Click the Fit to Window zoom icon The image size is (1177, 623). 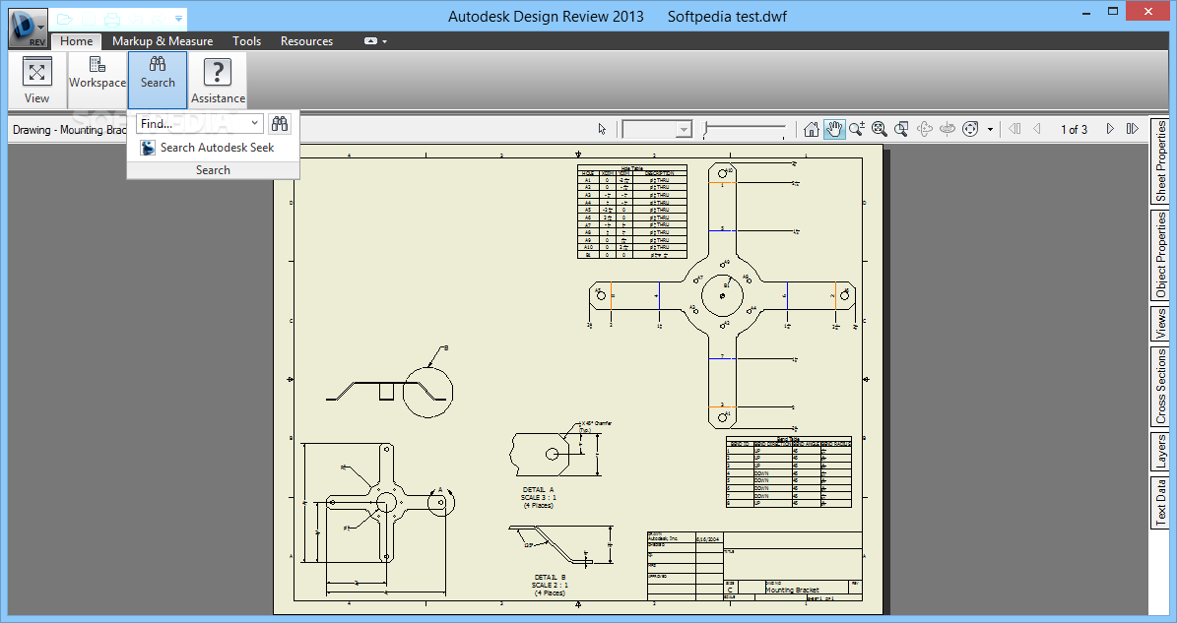879,129
